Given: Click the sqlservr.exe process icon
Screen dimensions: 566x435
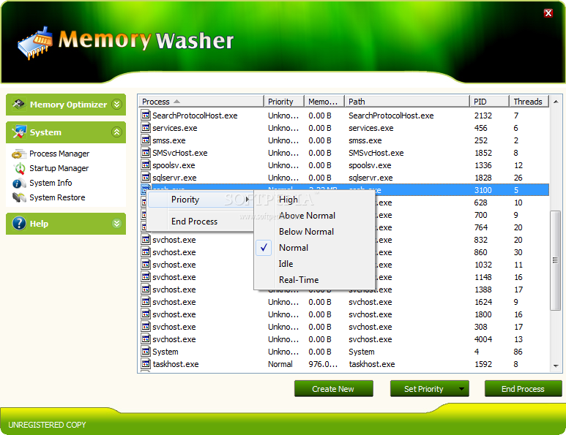Looking at the screenshot, I should 146,178.
